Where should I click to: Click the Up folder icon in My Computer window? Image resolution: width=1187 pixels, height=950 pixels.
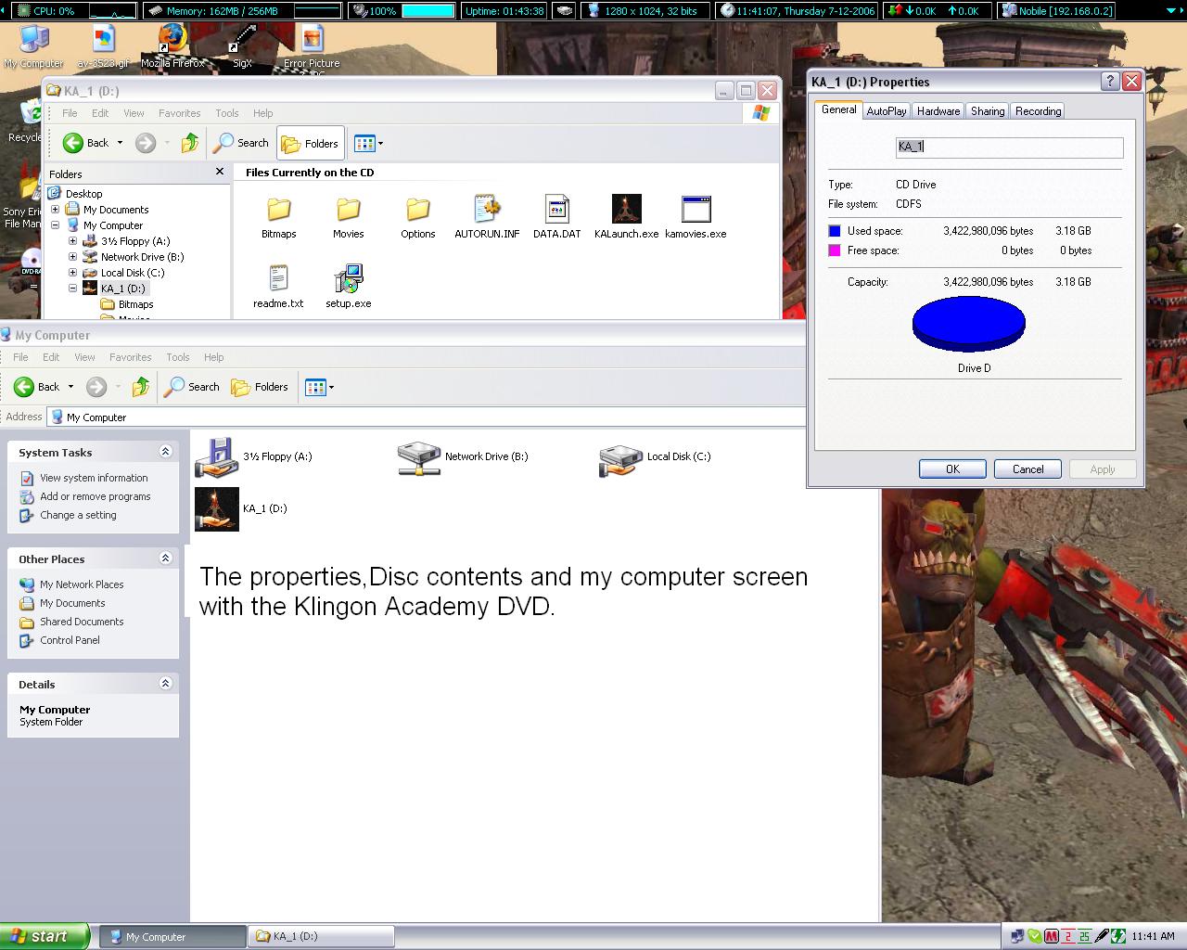[x=141, y=387]
